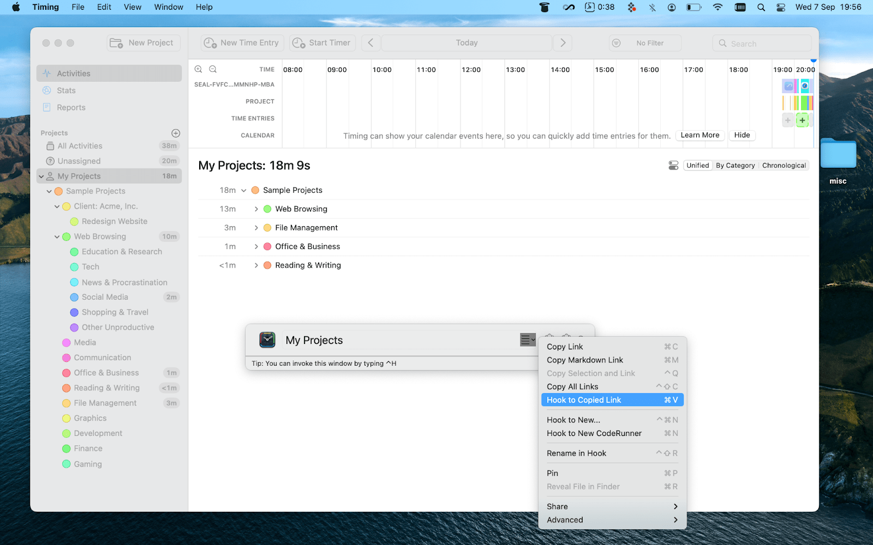Expand the File Management row in the main list
The image size is (873, 545).
(256, 228)
